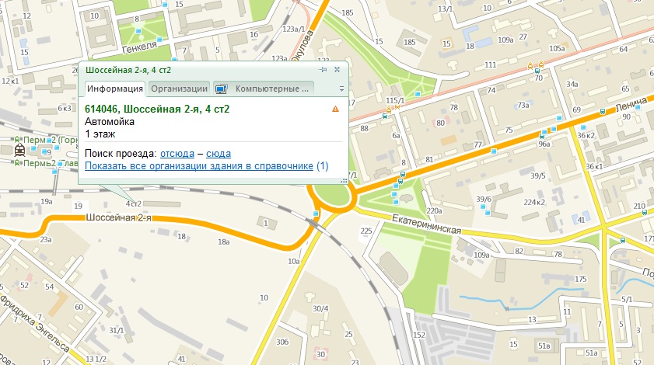Select building number 39/5
The height and width of the screenshot is (365, 654).
point(538,176)
